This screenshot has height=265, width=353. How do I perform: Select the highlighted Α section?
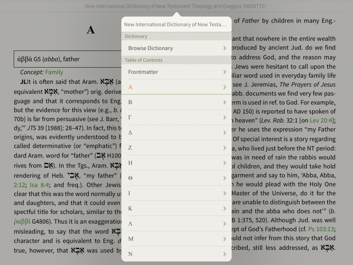[177, 87]
